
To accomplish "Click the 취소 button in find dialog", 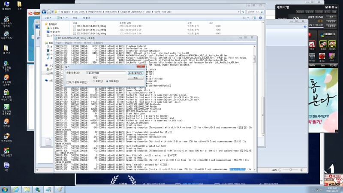I will [135, 78].
